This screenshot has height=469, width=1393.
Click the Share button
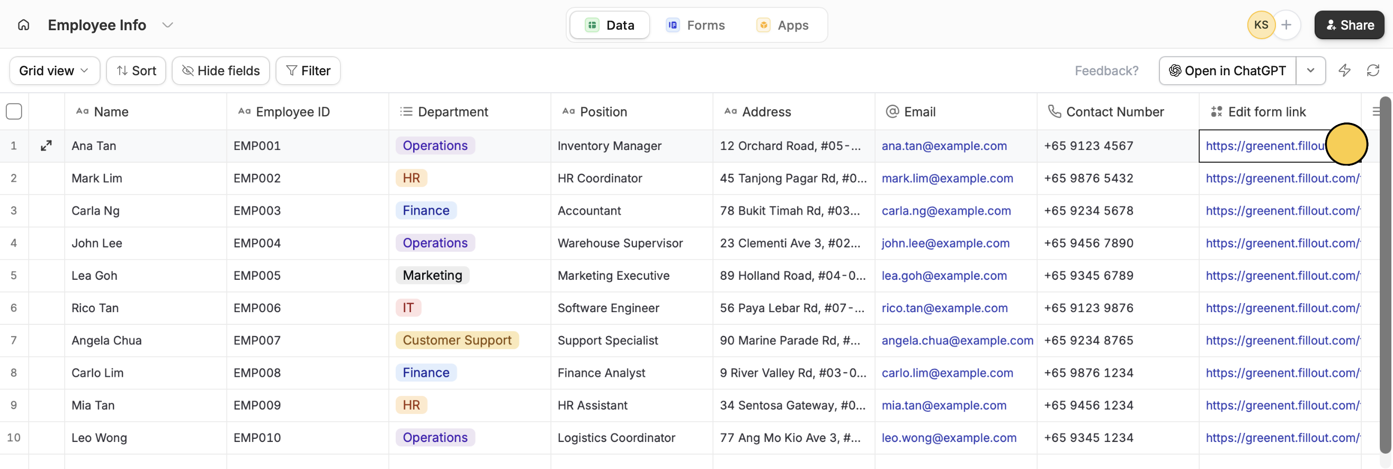coord(1349,25)
